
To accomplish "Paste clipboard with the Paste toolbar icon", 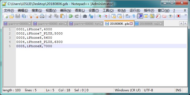I will click(x=62, y=16).
